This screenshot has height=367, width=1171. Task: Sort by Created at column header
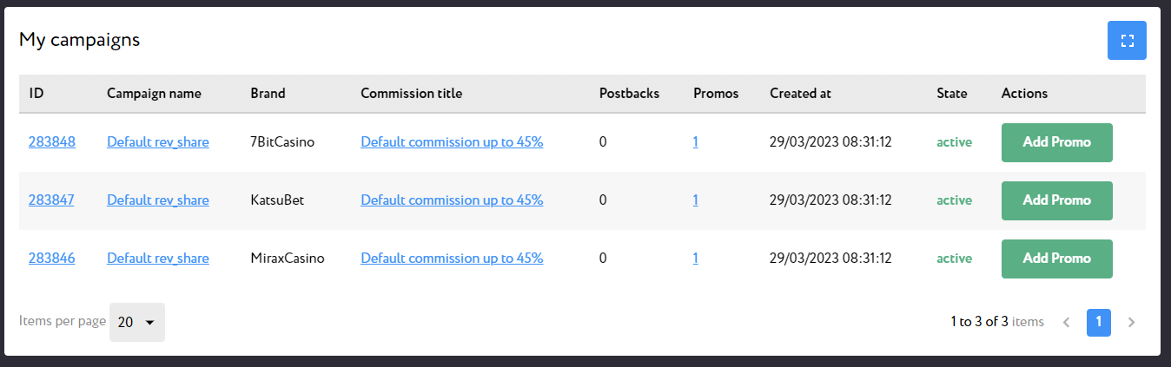coord(804,94)
